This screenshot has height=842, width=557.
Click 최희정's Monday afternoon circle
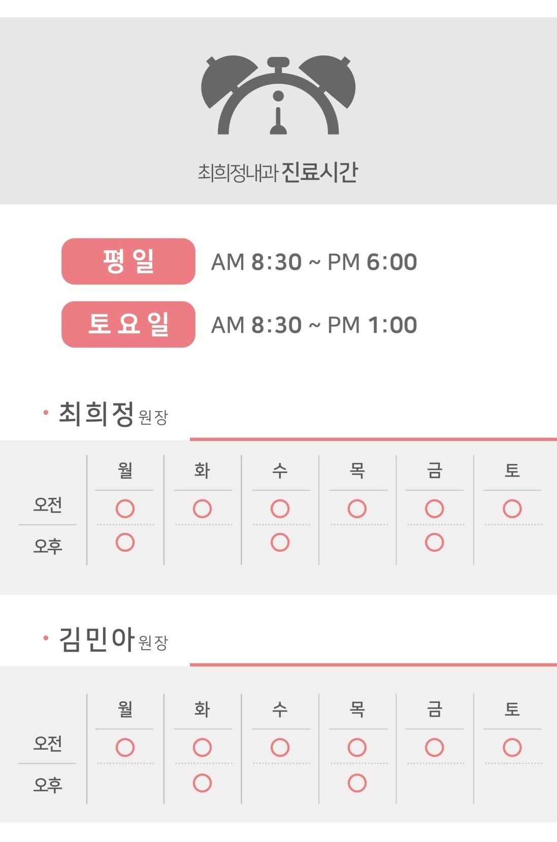[x=125, y=542]
